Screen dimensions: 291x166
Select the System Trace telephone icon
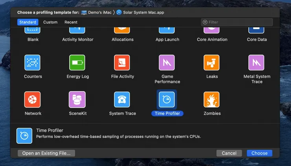coord(122,99)
